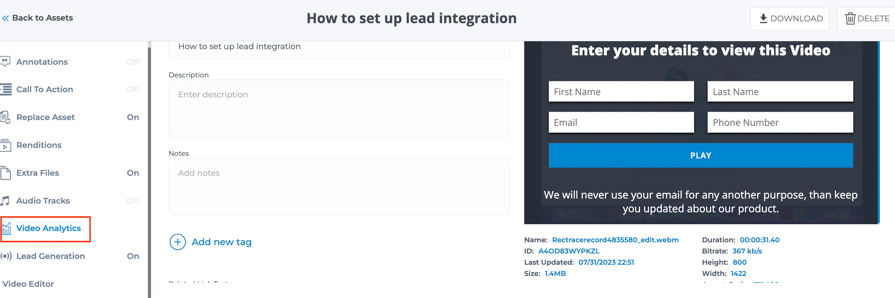Download the video asset

pos(789,18)
